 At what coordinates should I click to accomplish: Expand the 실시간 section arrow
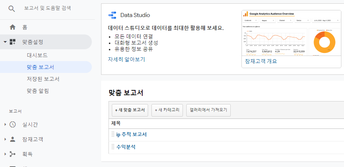pyautogui.click(x=5, y=125)
